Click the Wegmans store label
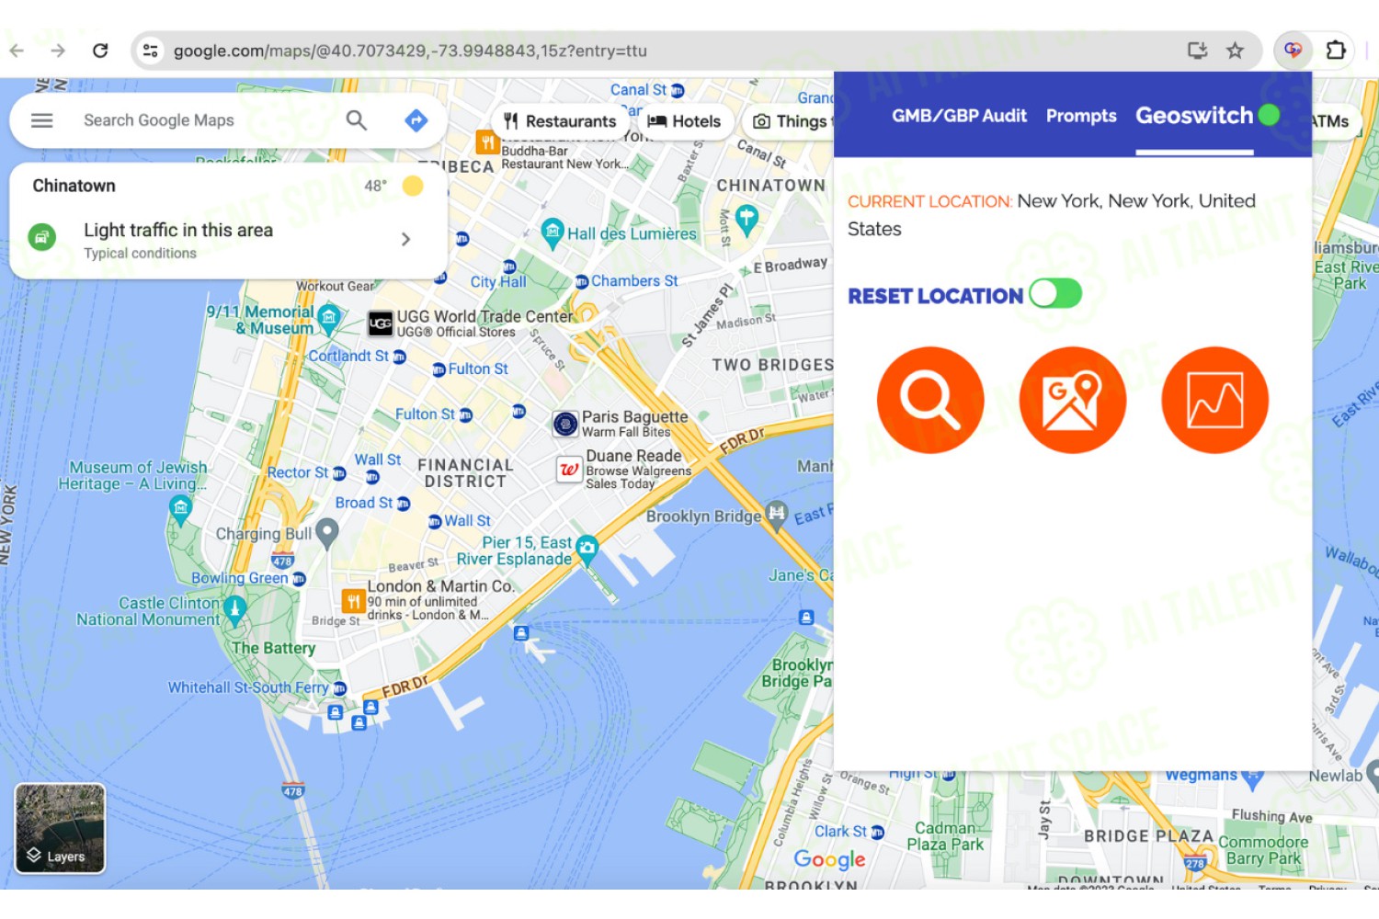The width and height of the screenshot is (1379, 919). [x=1202, y=775]
